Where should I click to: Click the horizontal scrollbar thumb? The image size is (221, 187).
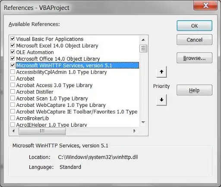[x=42, y=131]
